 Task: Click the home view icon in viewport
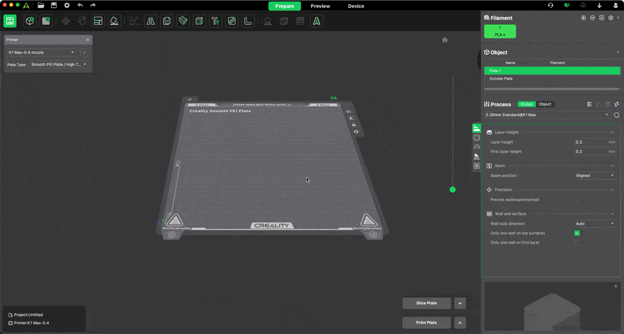tap(445, 40)
